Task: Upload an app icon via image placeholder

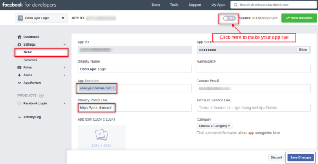Action: point(101,137)
